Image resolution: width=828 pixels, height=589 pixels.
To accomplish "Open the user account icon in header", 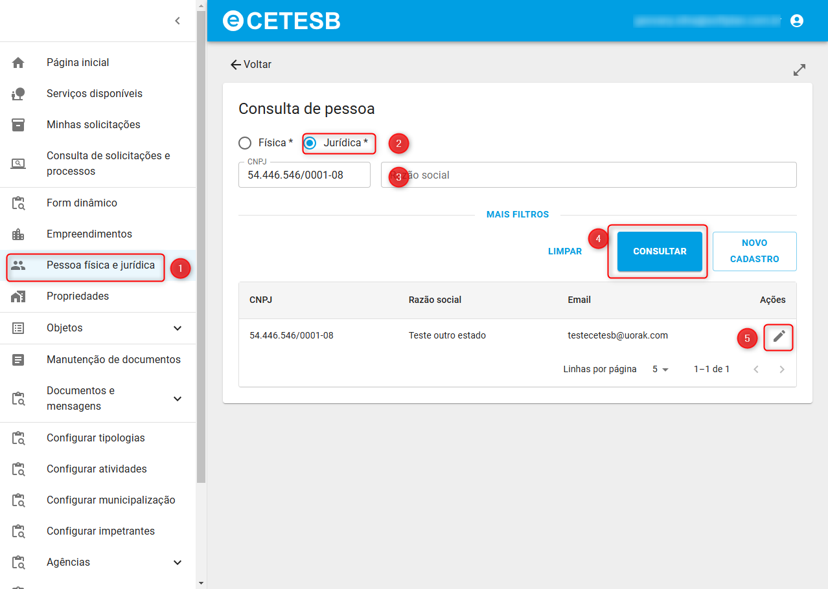I will pos(797,21).
